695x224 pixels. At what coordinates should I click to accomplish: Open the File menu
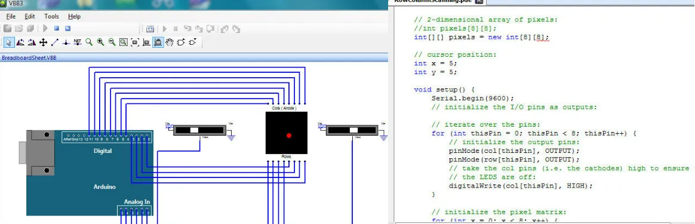(11, 16)
